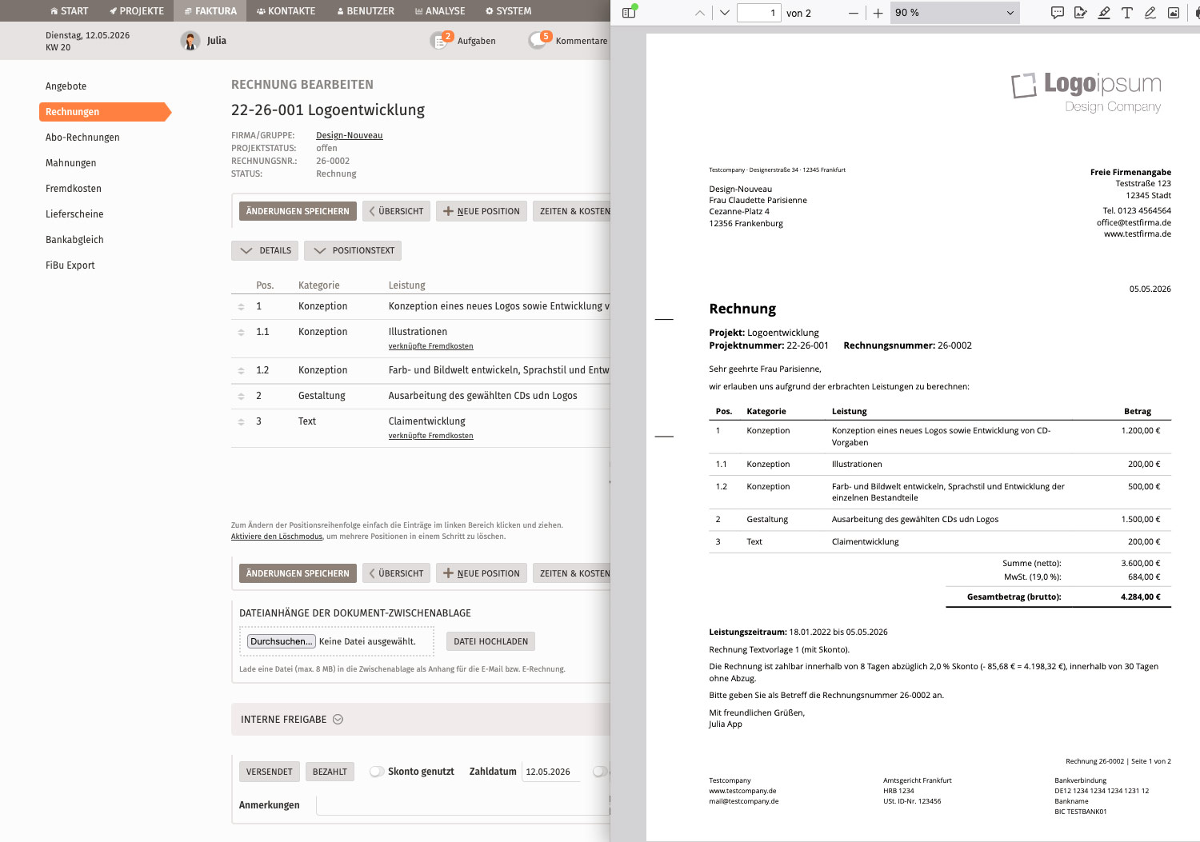Open the Design-Nouveau company link

point(350,135)
